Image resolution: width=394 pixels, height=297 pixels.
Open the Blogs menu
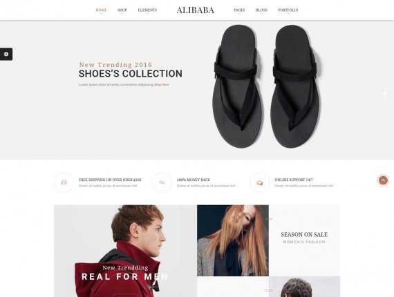(261, 10)
